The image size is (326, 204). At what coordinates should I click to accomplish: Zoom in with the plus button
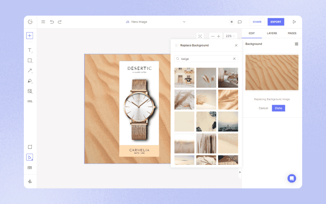coord(219,36)
